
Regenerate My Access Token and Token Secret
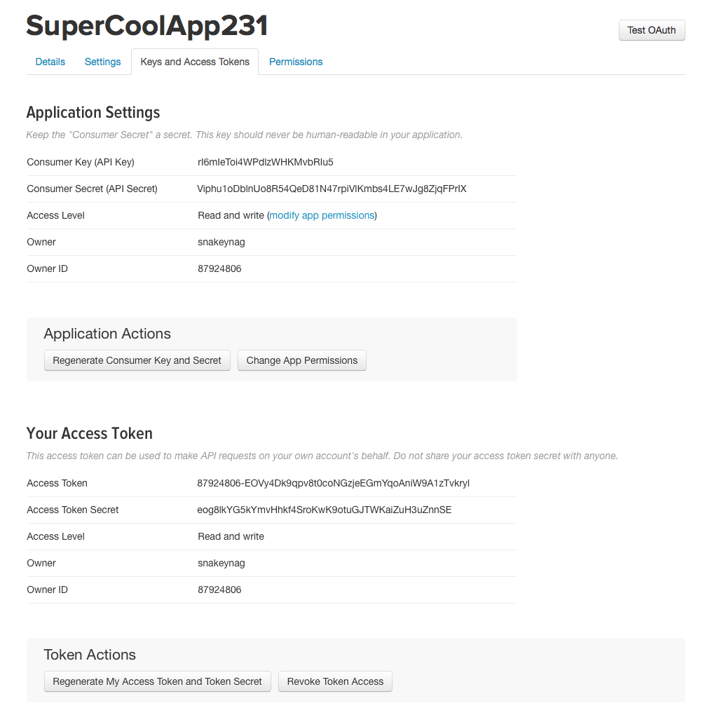click(x=157, y=681)
